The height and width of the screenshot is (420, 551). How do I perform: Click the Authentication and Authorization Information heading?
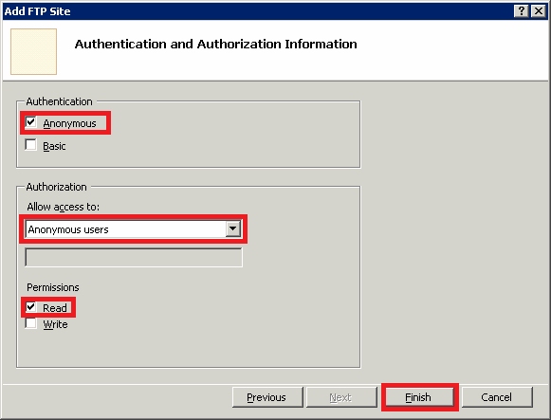pyautogui.click(x=216, y=44)
